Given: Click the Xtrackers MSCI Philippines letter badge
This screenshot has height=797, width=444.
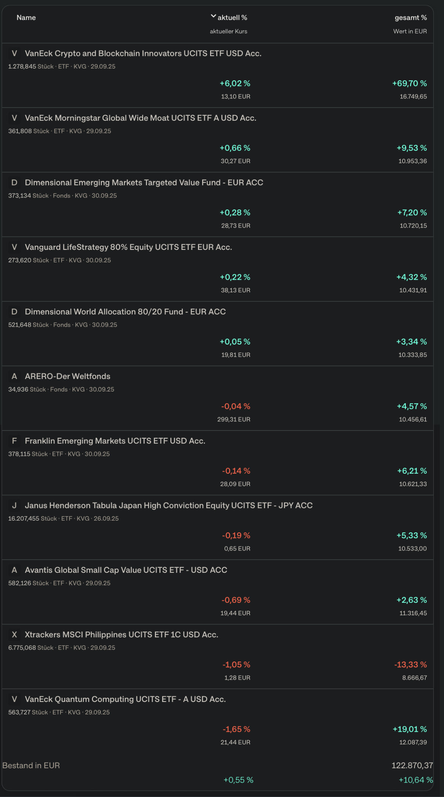Looking at the screenshot, I should pyautogui.click(x=14, y=635).
